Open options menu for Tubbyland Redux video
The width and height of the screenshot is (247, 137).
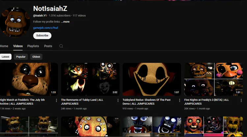[179, 101]
